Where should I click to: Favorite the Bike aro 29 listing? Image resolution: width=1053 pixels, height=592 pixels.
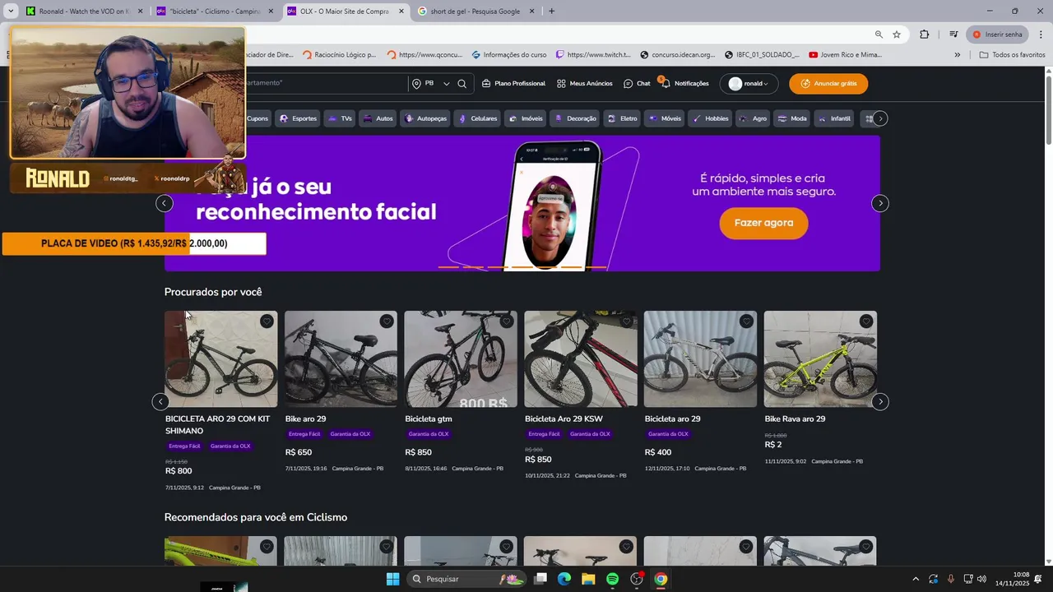coord(387,321)
